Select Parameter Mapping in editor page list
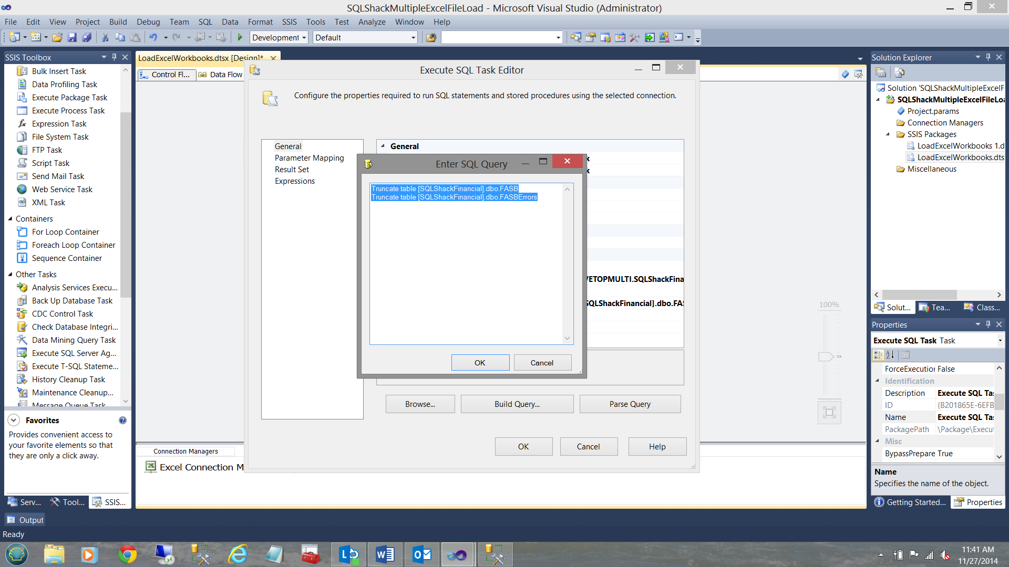 [309, 158]
